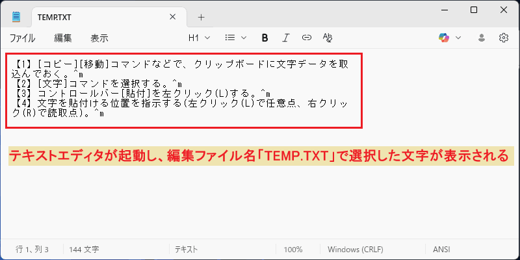Open the 編集 menu
Screen dimensions: 520x260
pyautogui.click(x=63, y=38)
